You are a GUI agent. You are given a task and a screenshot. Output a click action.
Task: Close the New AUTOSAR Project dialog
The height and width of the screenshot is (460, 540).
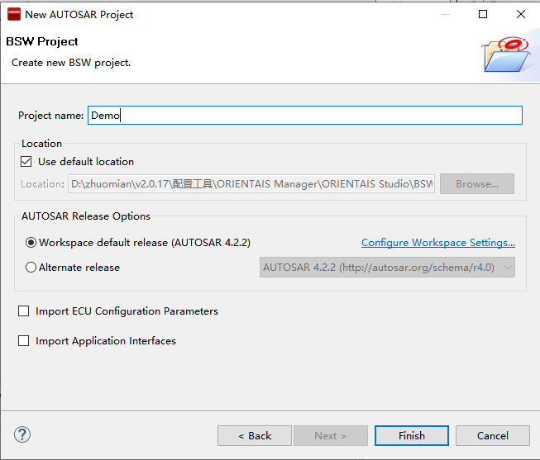tap(521, 14)
